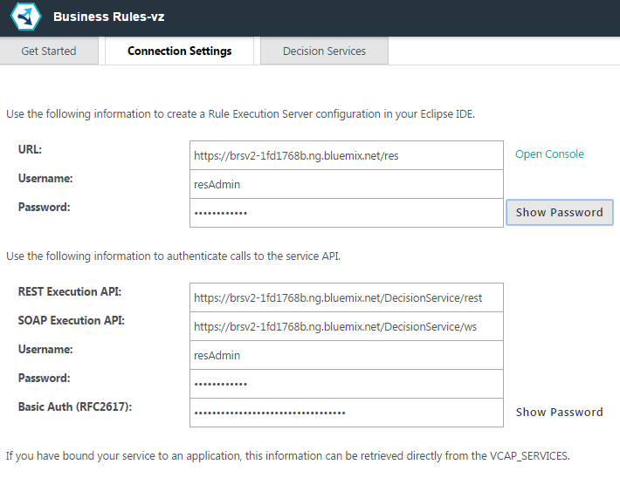Screen dimensions: 620x478
Task: Click the Eclipse configuration Password field
Action: click(x=347, y=213)
